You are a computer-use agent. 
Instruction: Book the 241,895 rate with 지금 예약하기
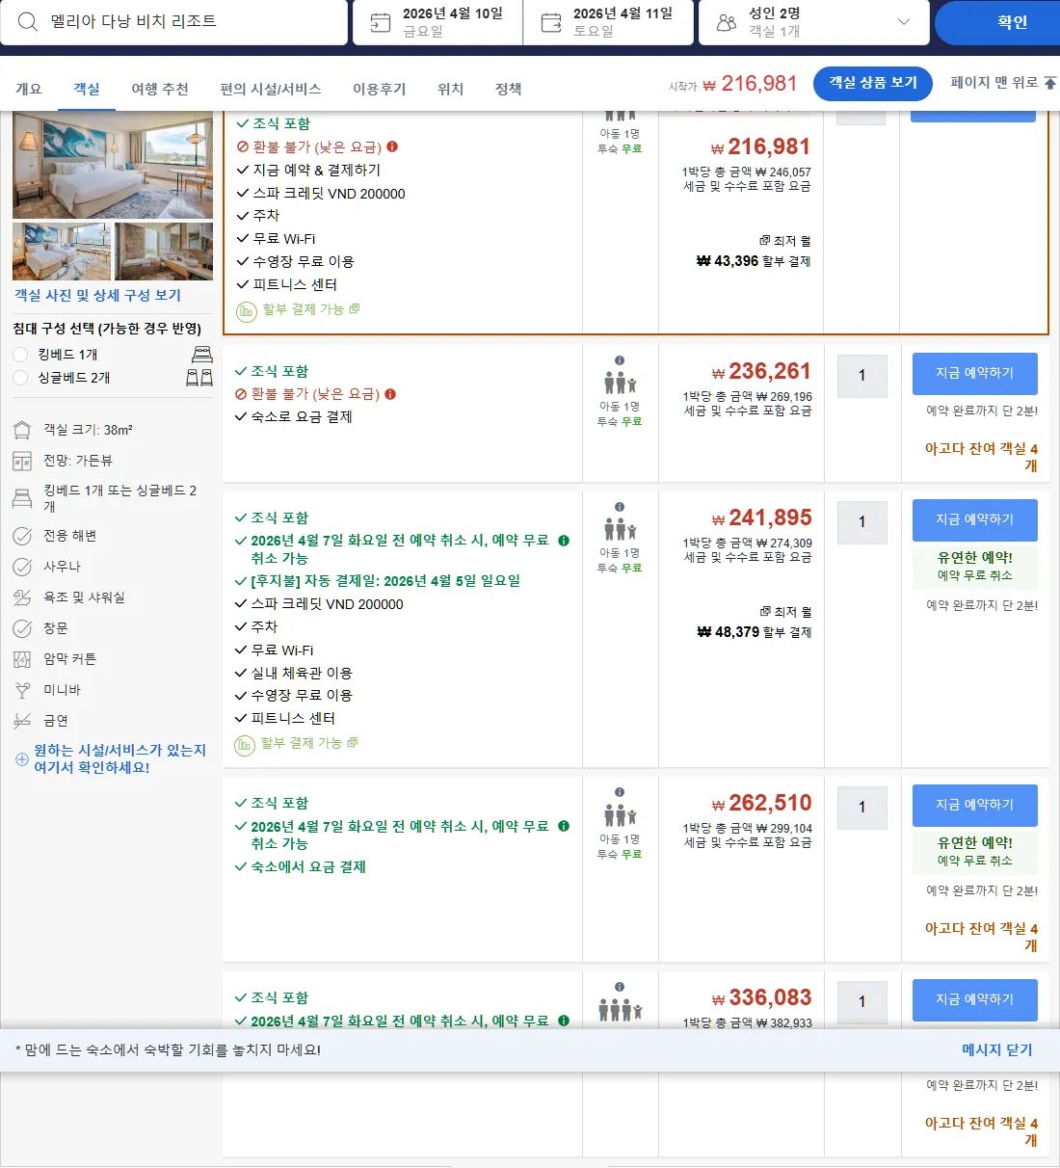coord(975,519)
